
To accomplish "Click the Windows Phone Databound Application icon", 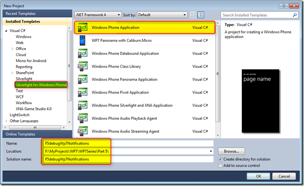I will (x=83, y=53).
